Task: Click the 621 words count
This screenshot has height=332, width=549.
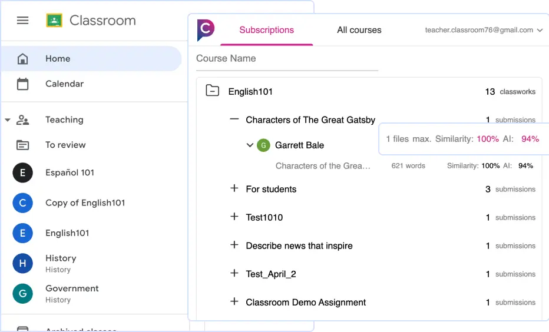Action: [x=408, y=166]
